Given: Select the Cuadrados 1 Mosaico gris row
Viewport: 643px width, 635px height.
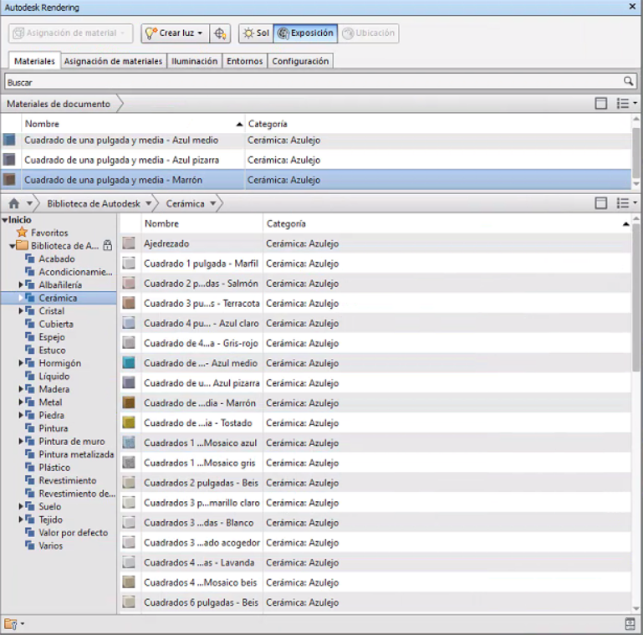Looking at the screenshot, I should [375, 463].
